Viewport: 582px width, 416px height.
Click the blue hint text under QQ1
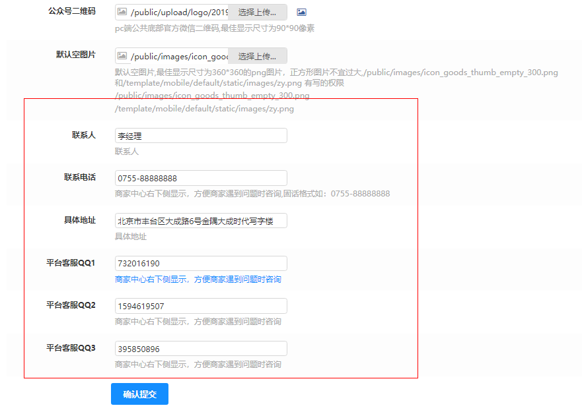[x=198, y=280]
